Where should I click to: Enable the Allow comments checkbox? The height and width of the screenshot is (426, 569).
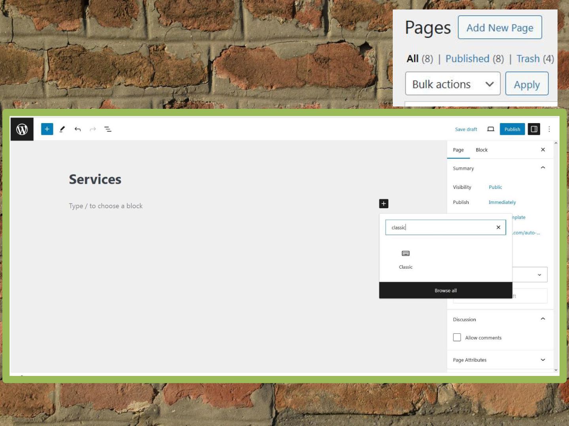click(x=457, y=337)
